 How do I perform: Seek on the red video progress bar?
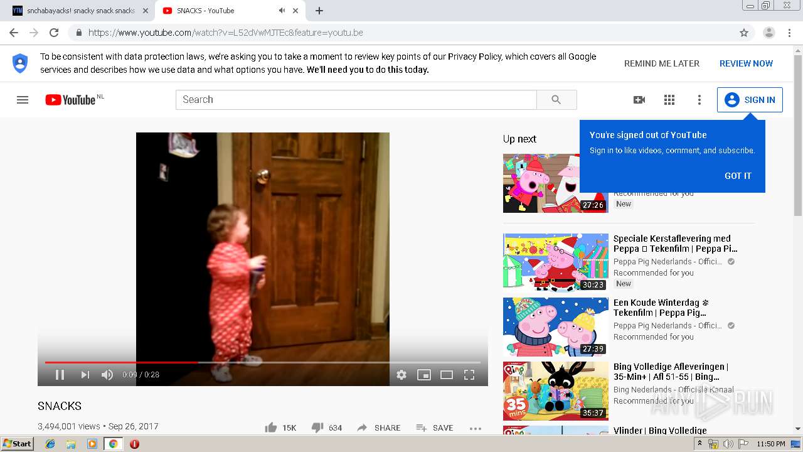(x=262, y=362)
